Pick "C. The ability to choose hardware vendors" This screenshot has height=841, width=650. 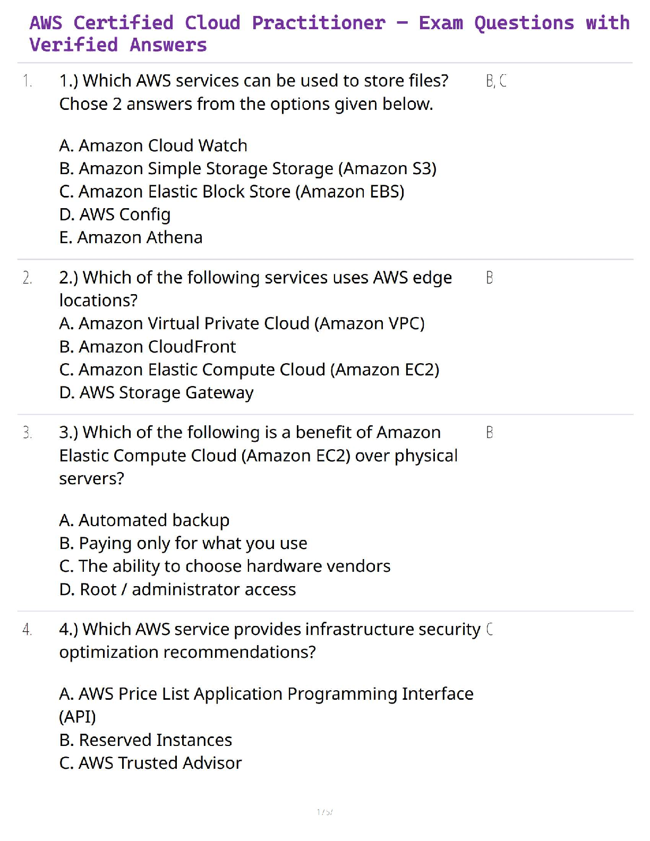[225, 567]
